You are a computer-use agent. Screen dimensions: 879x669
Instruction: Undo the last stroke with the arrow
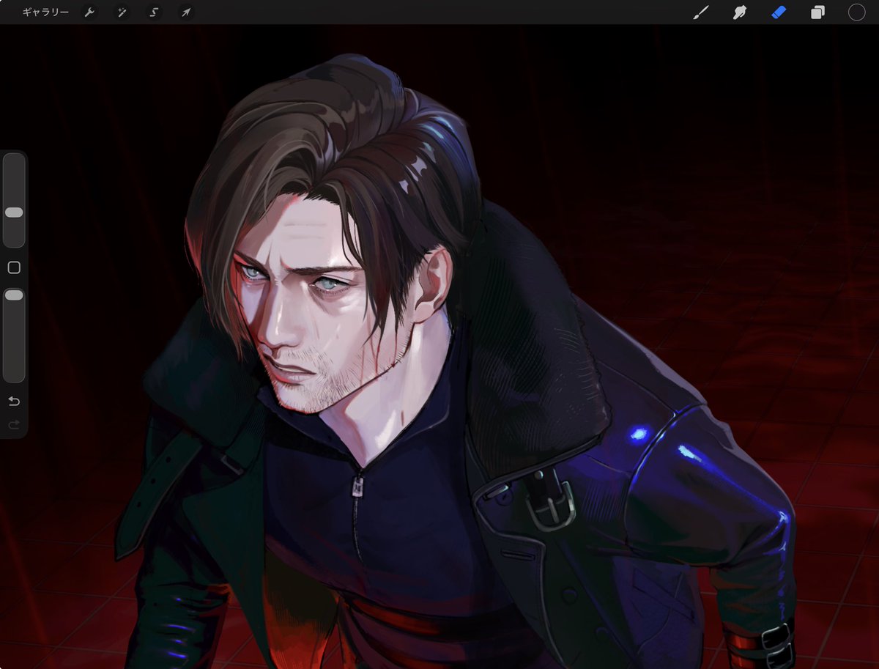pyautogui.click(x=14, y=402)
